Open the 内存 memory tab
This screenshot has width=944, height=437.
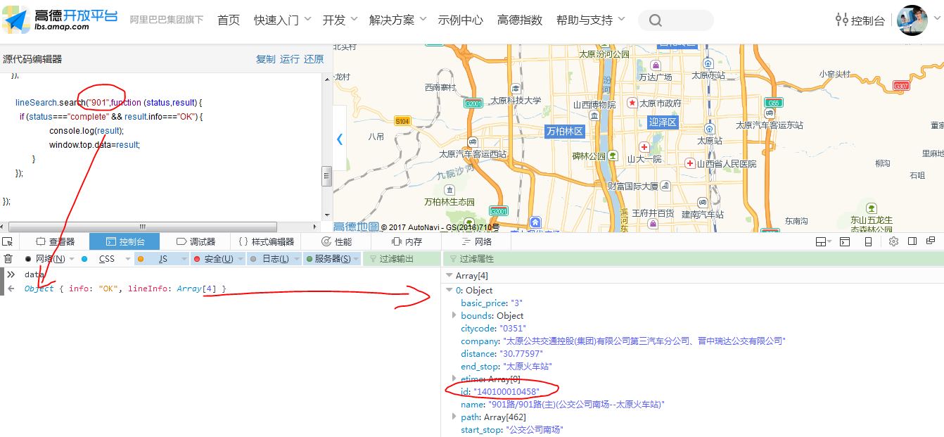click(406, 241)
